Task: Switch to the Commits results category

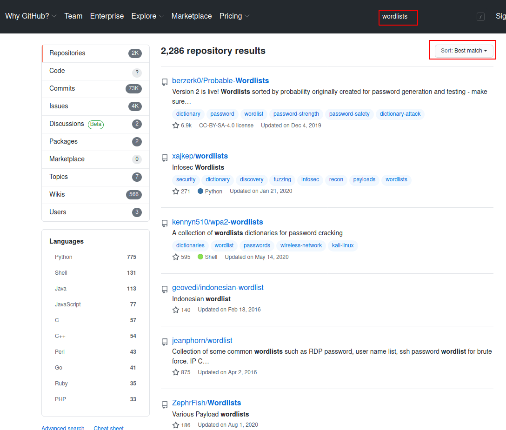Action: 62,88
